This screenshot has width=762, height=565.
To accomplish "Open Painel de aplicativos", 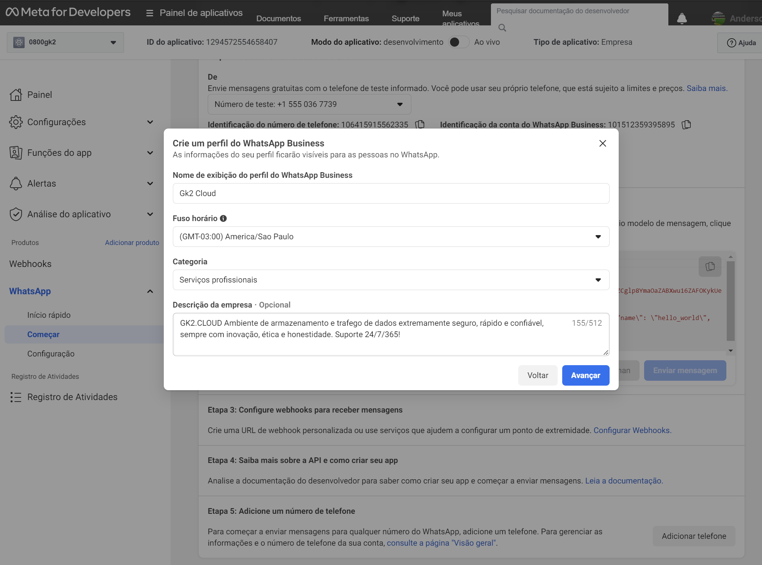I will 201,13.
